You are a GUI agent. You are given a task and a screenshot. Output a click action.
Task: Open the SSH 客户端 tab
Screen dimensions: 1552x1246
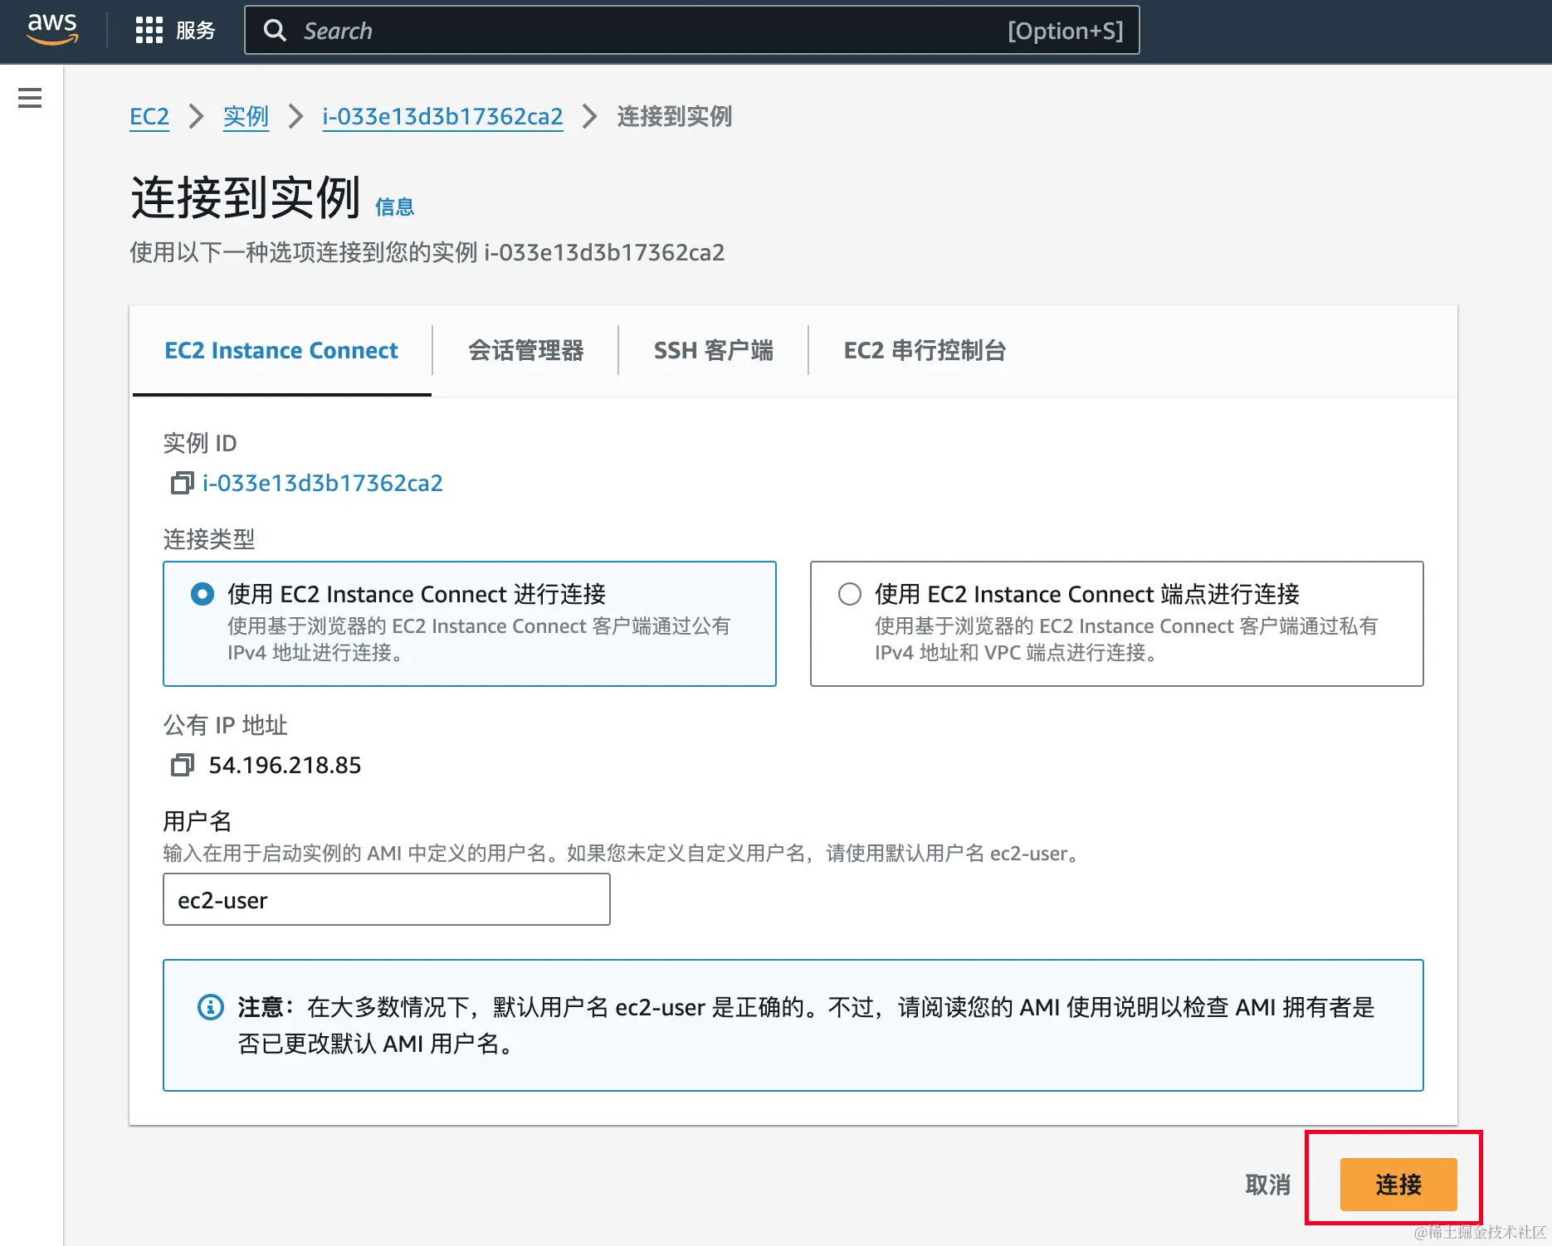coord(714,350)
